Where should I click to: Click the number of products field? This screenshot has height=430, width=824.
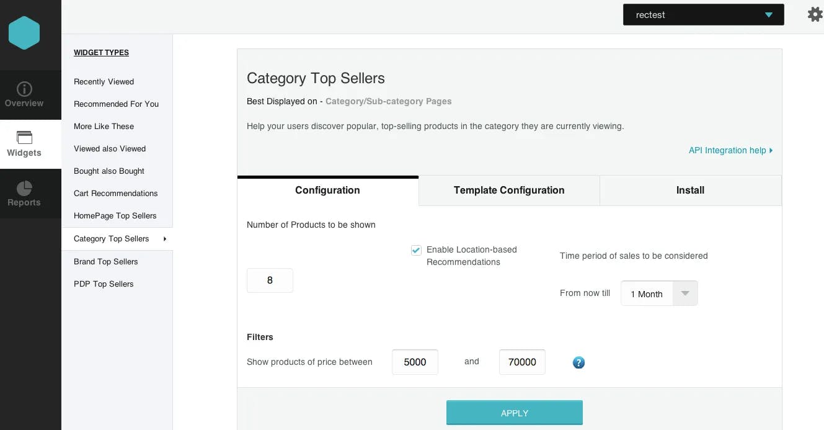270,280
